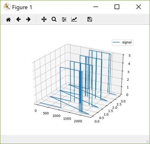Save the figure with floppy icon

(90, 19)
